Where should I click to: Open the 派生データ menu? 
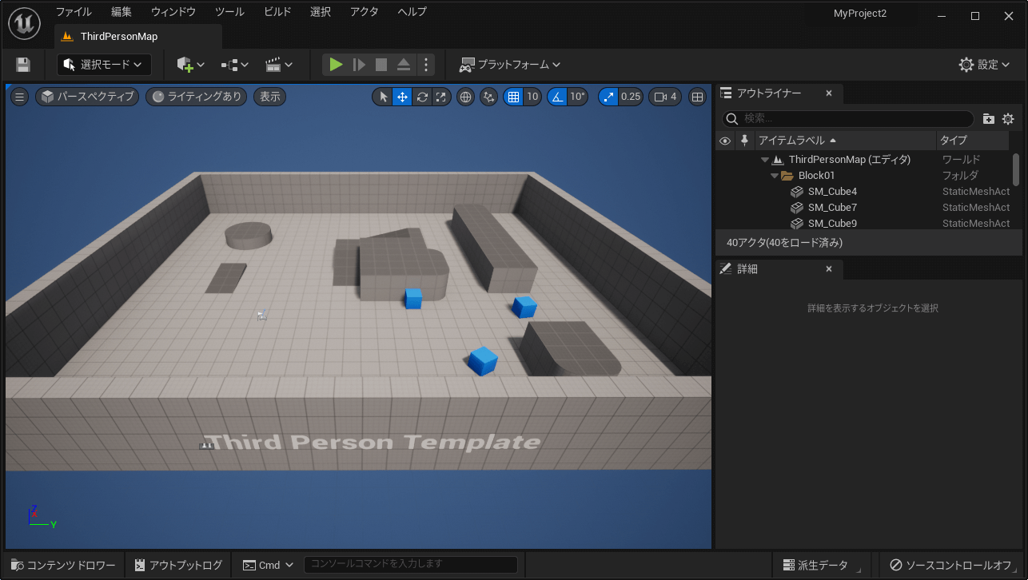pyautogui.click(x=821, y=565)
